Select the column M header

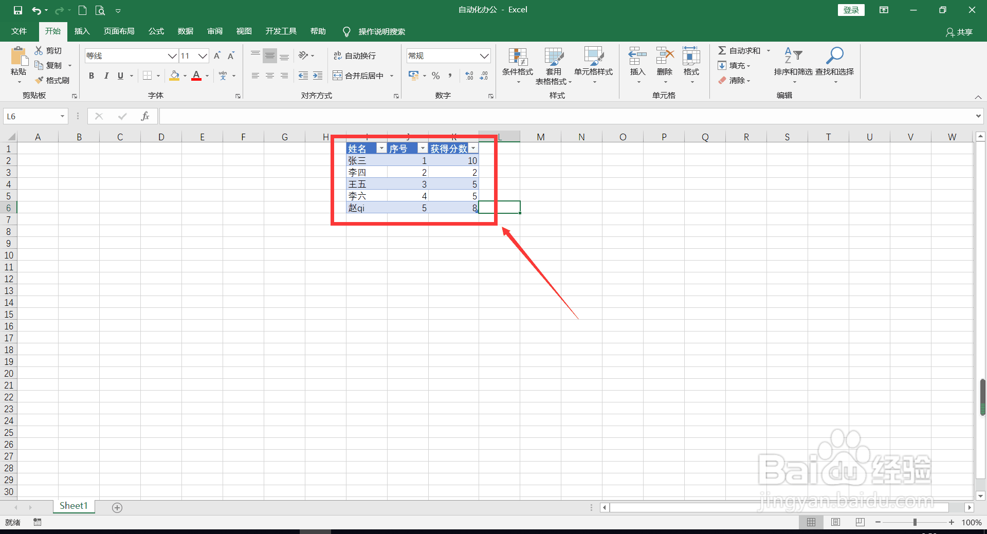(x=541, y=137)
